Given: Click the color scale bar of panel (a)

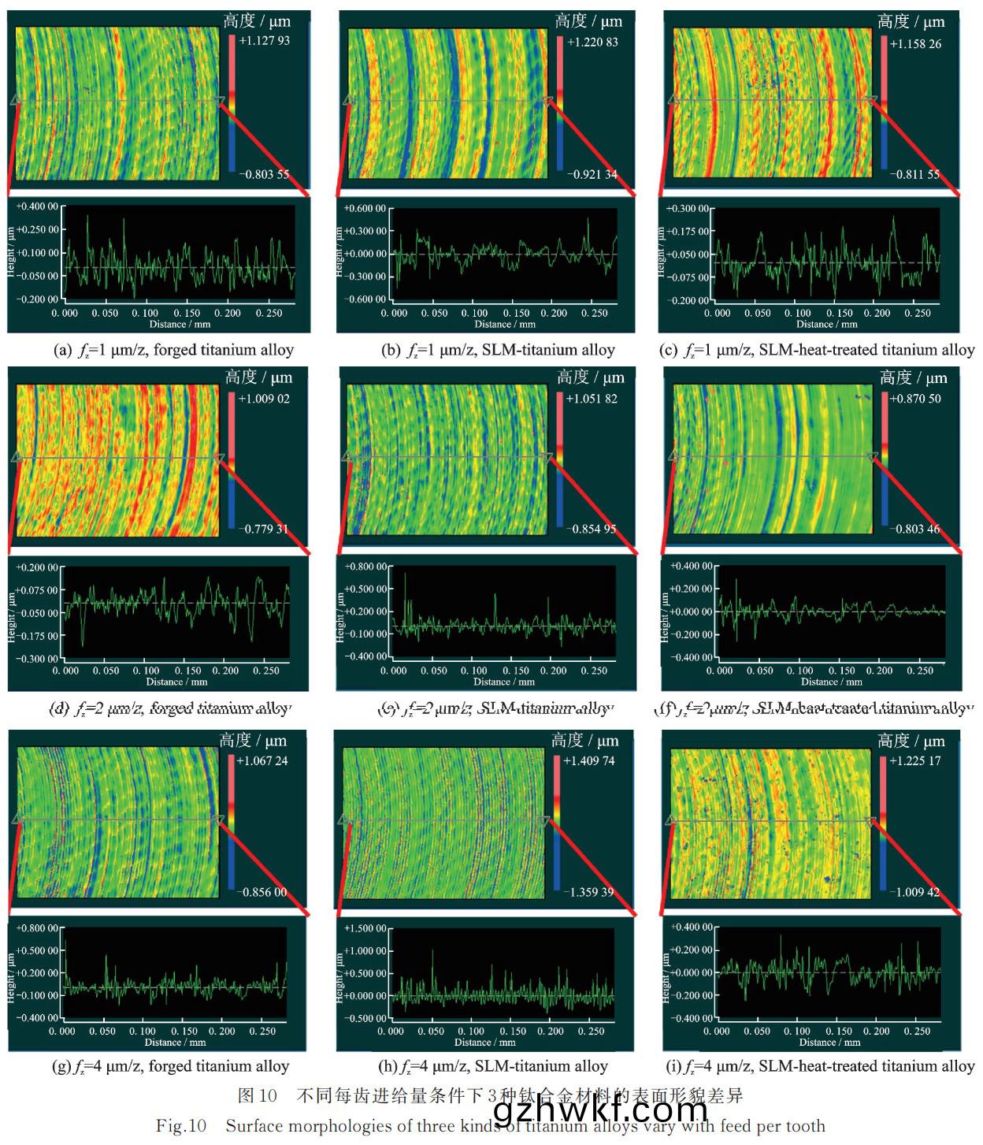Looking at the screenshot, I should point(232,102).
